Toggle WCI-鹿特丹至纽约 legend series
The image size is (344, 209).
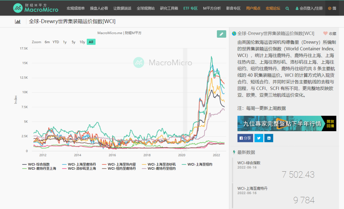pos(159,168)
